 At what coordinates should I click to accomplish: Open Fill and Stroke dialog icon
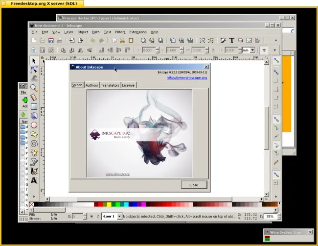223,40
